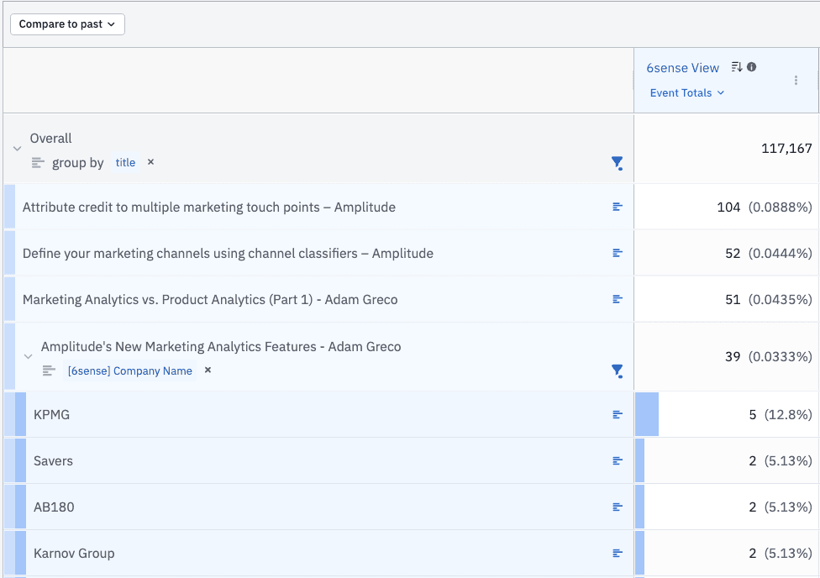Click the info icon next to 6sense View
This screenshot has height=578, width=820.
click(x=750, y=67)
